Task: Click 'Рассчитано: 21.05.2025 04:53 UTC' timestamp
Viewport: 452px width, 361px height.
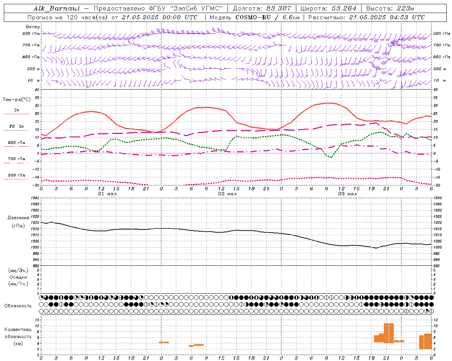Action: click(367, 17)
